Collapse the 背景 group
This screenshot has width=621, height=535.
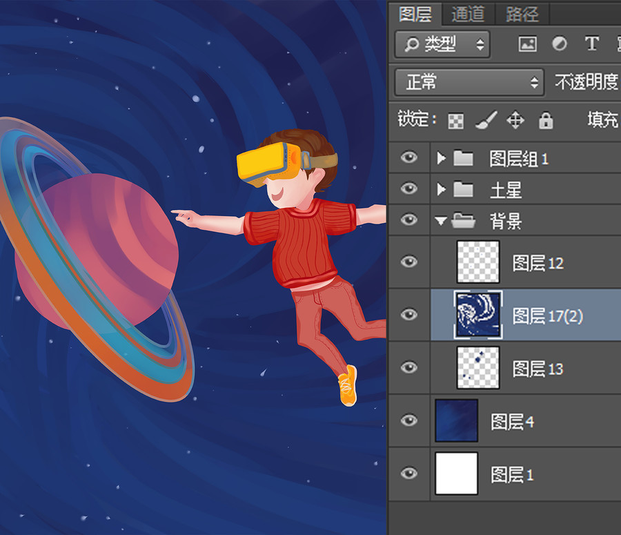(441, 220)
